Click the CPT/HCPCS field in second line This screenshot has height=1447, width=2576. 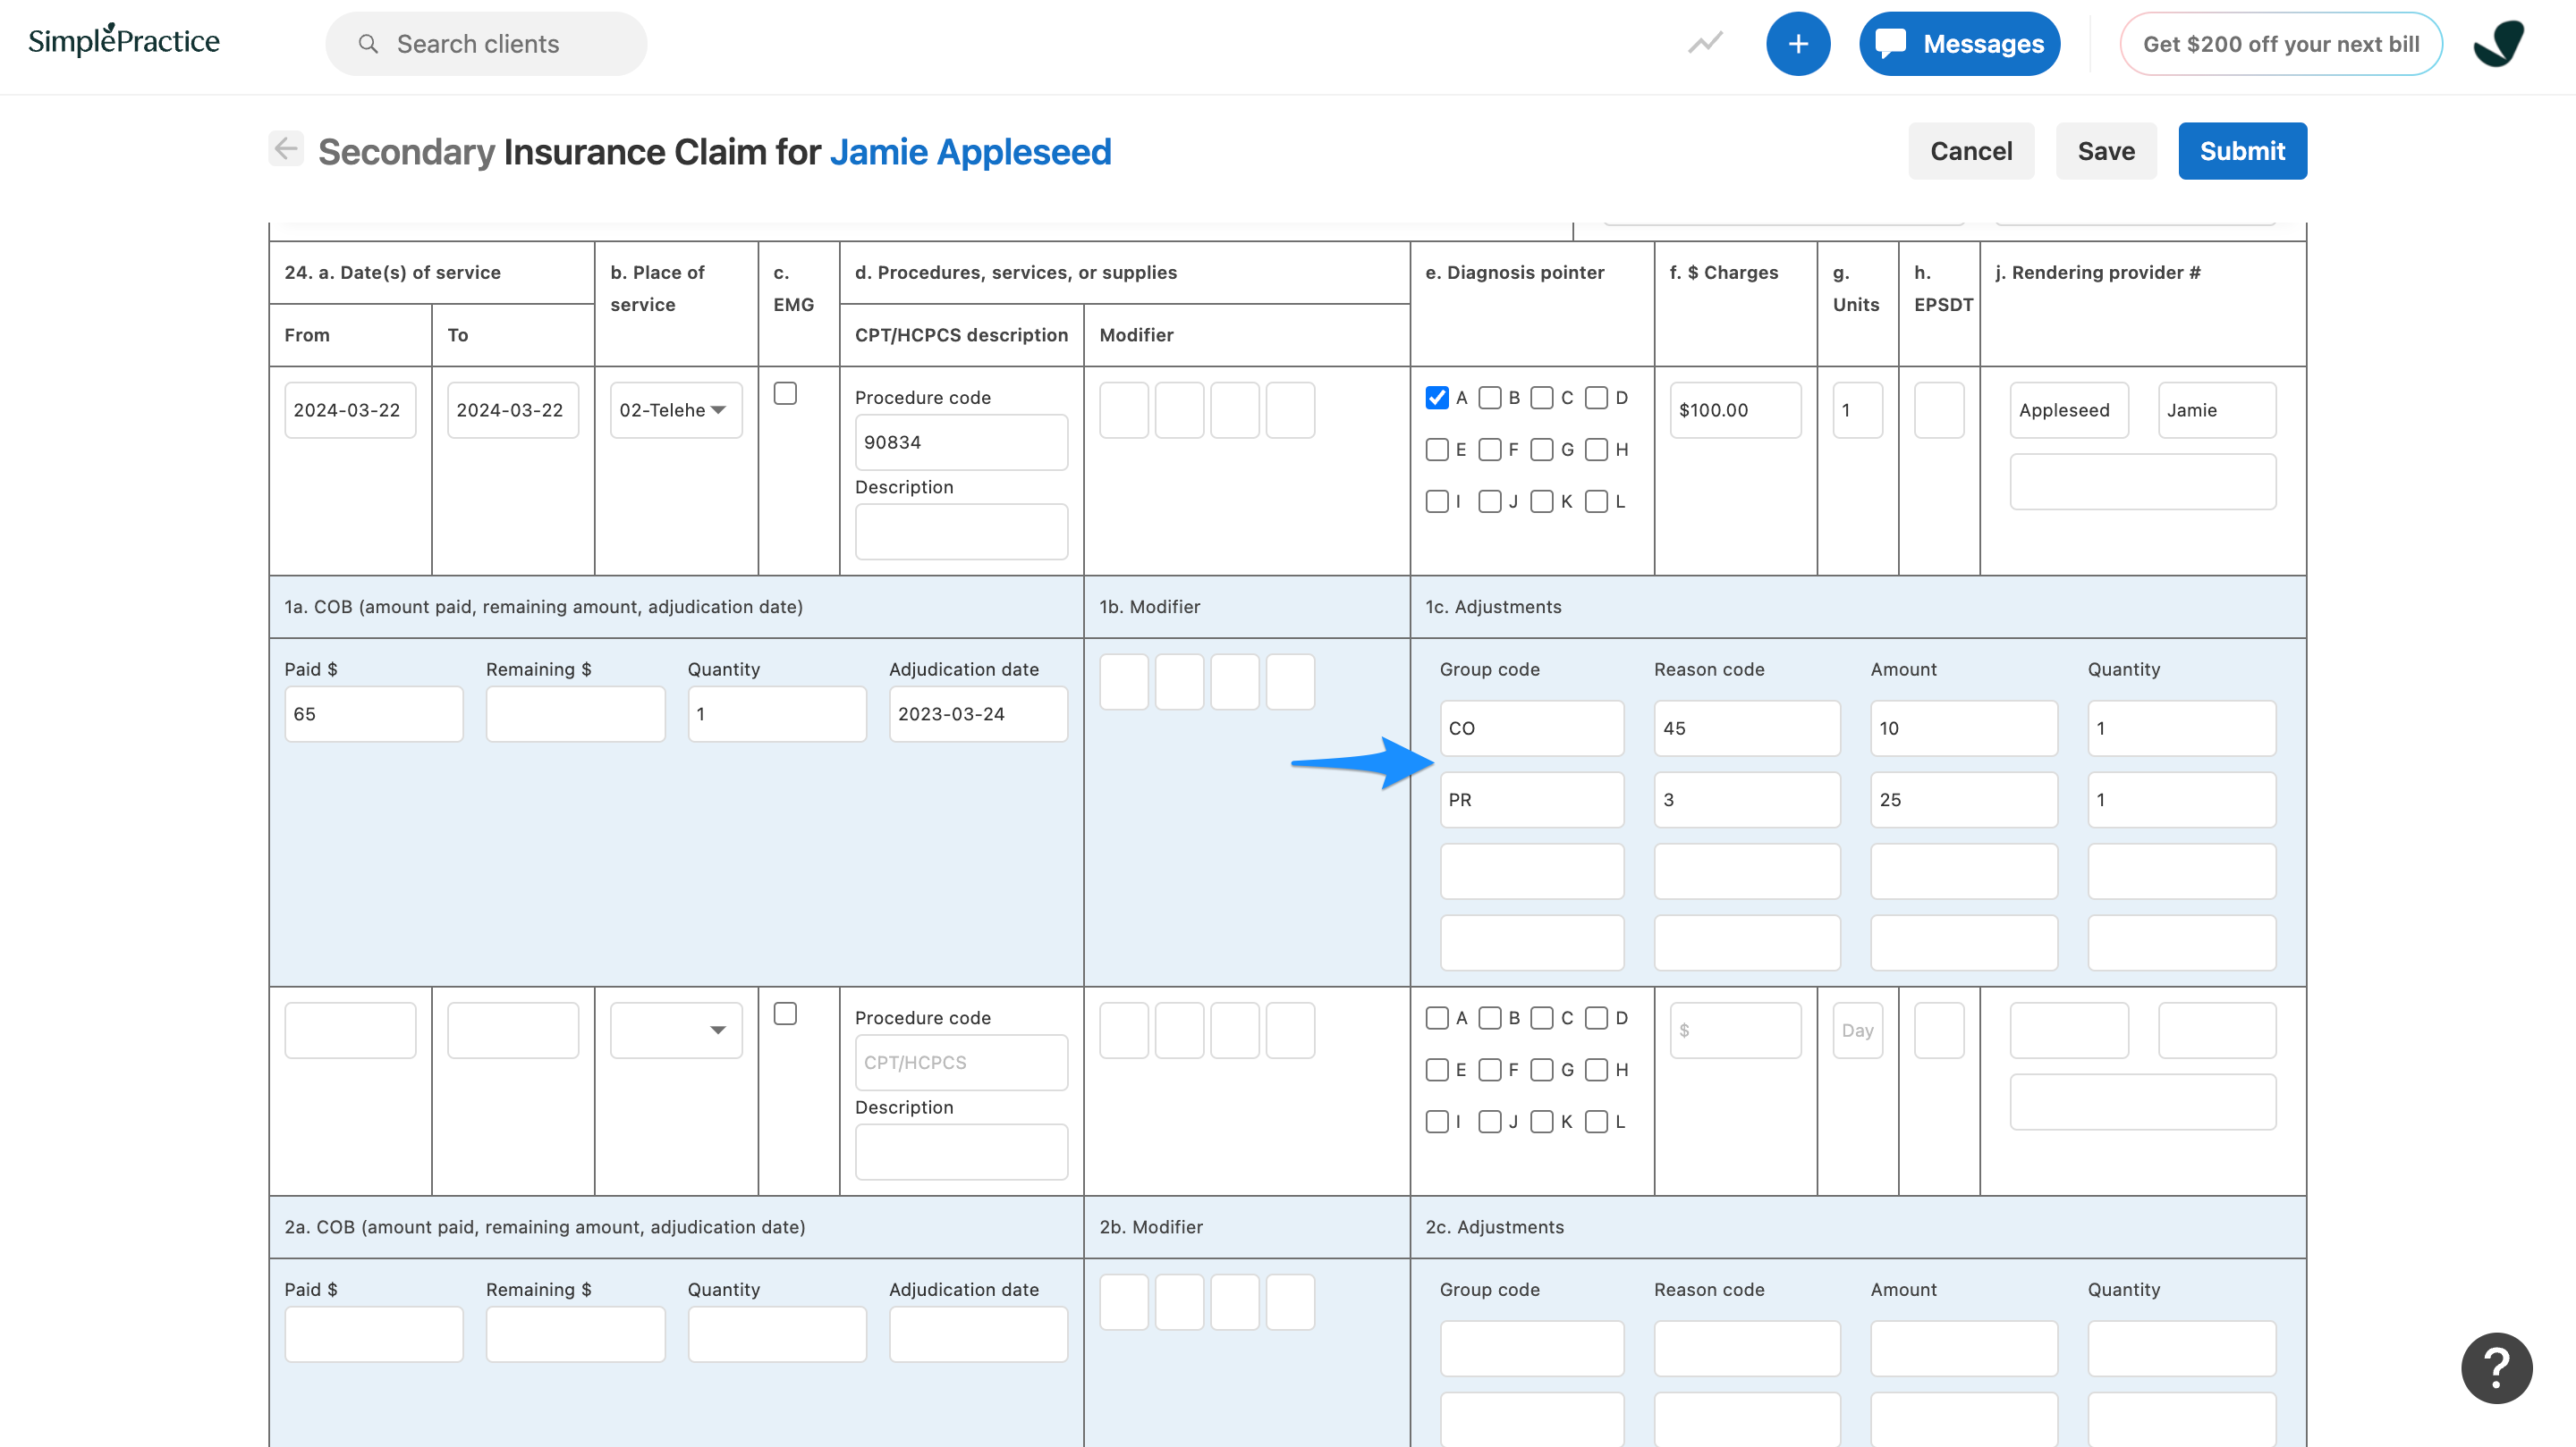[x=961, y=1063]
